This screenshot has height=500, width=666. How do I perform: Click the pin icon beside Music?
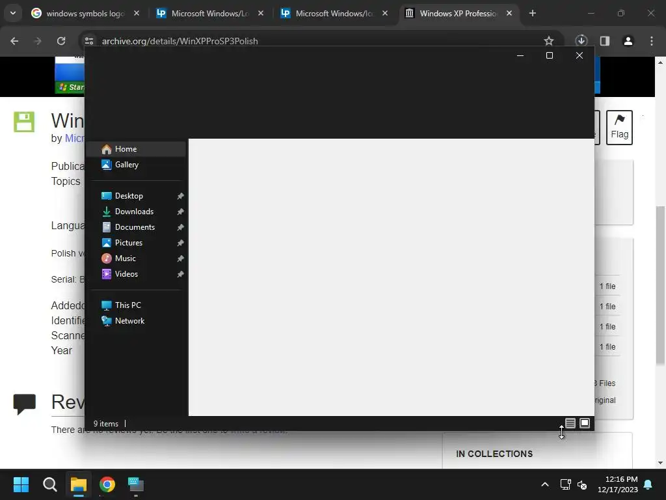(x=181, y=258)
